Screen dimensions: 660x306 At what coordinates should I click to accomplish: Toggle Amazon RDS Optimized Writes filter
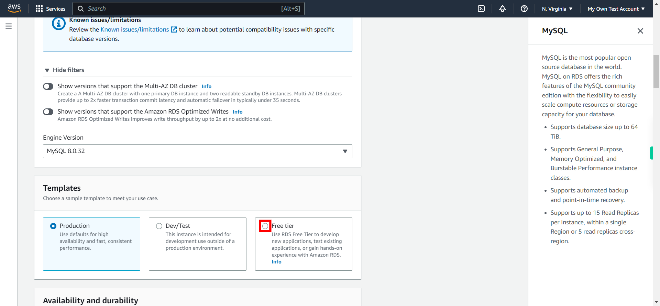(x=48, y=112)
